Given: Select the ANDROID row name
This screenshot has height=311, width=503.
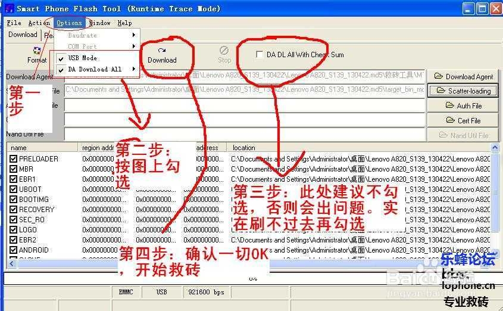Looking at the screenshot, I should coord(34,250).
